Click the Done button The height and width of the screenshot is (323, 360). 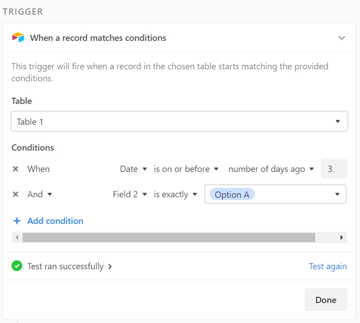click(x=326, y=300)
